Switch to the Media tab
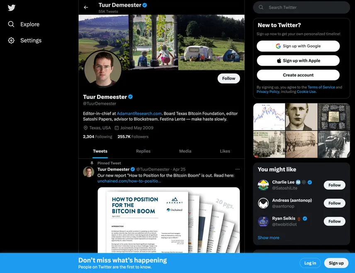Screen dimensions: 355x273 click(185, 151)
